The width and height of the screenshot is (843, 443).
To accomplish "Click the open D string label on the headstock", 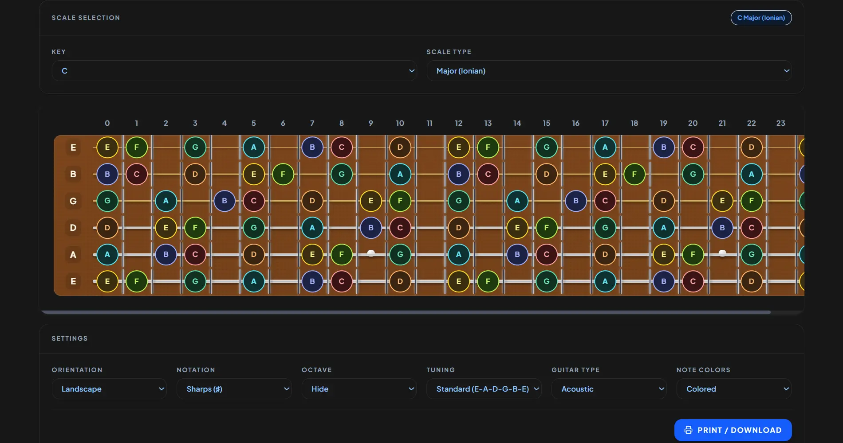I will tap(73, 228).
